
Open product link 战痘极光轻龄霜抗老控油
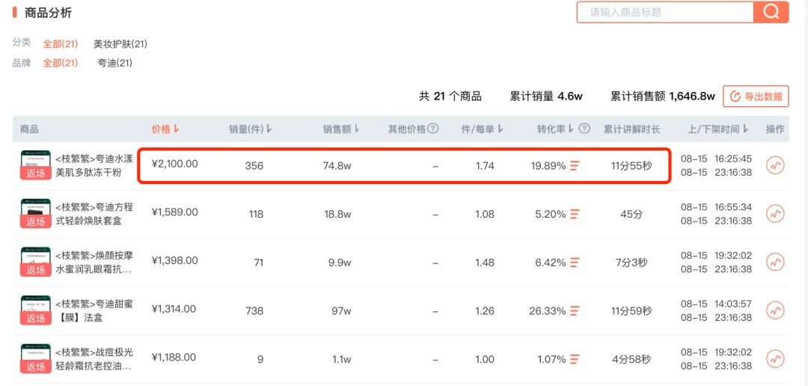[x=94, y=359]
